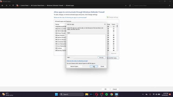Open the risks of allowing an app link
The height and width of the screenshot is (97, 173).
[70, 18]
